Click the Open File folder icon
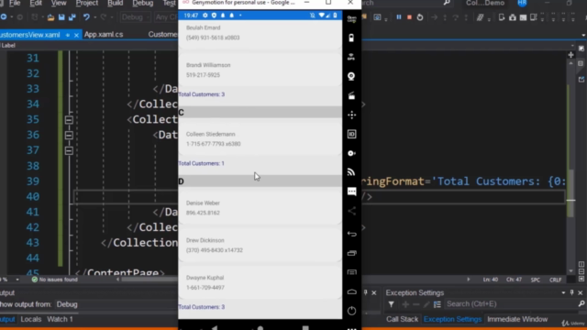 50,17
